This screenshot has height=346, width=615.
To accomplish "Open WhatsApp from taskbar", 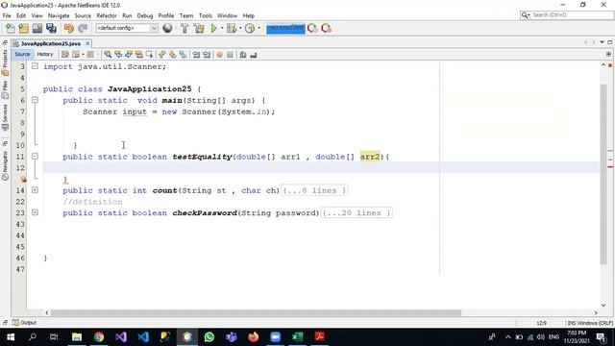I will [x=209, y=337].
